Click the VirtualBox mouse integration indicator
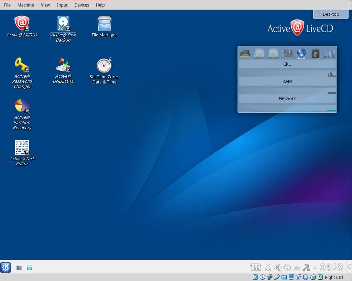Image resolution: width=352 pixels, height=281 pixels. [313, 277]
